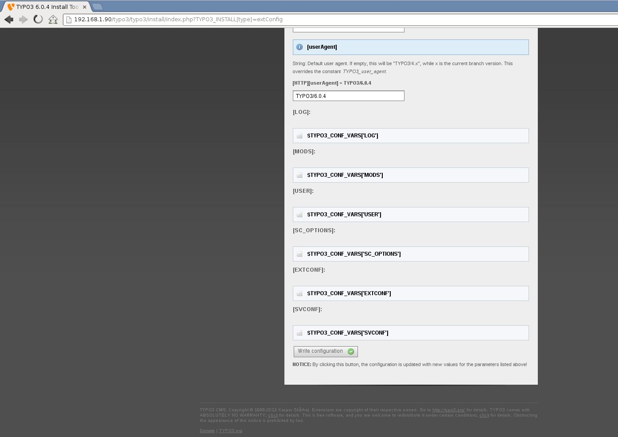This screenshot has width=618, height=437.
Task: Click the icon beside $TYPO3_CONF_VARS['USER']
Action: (299, 215)
